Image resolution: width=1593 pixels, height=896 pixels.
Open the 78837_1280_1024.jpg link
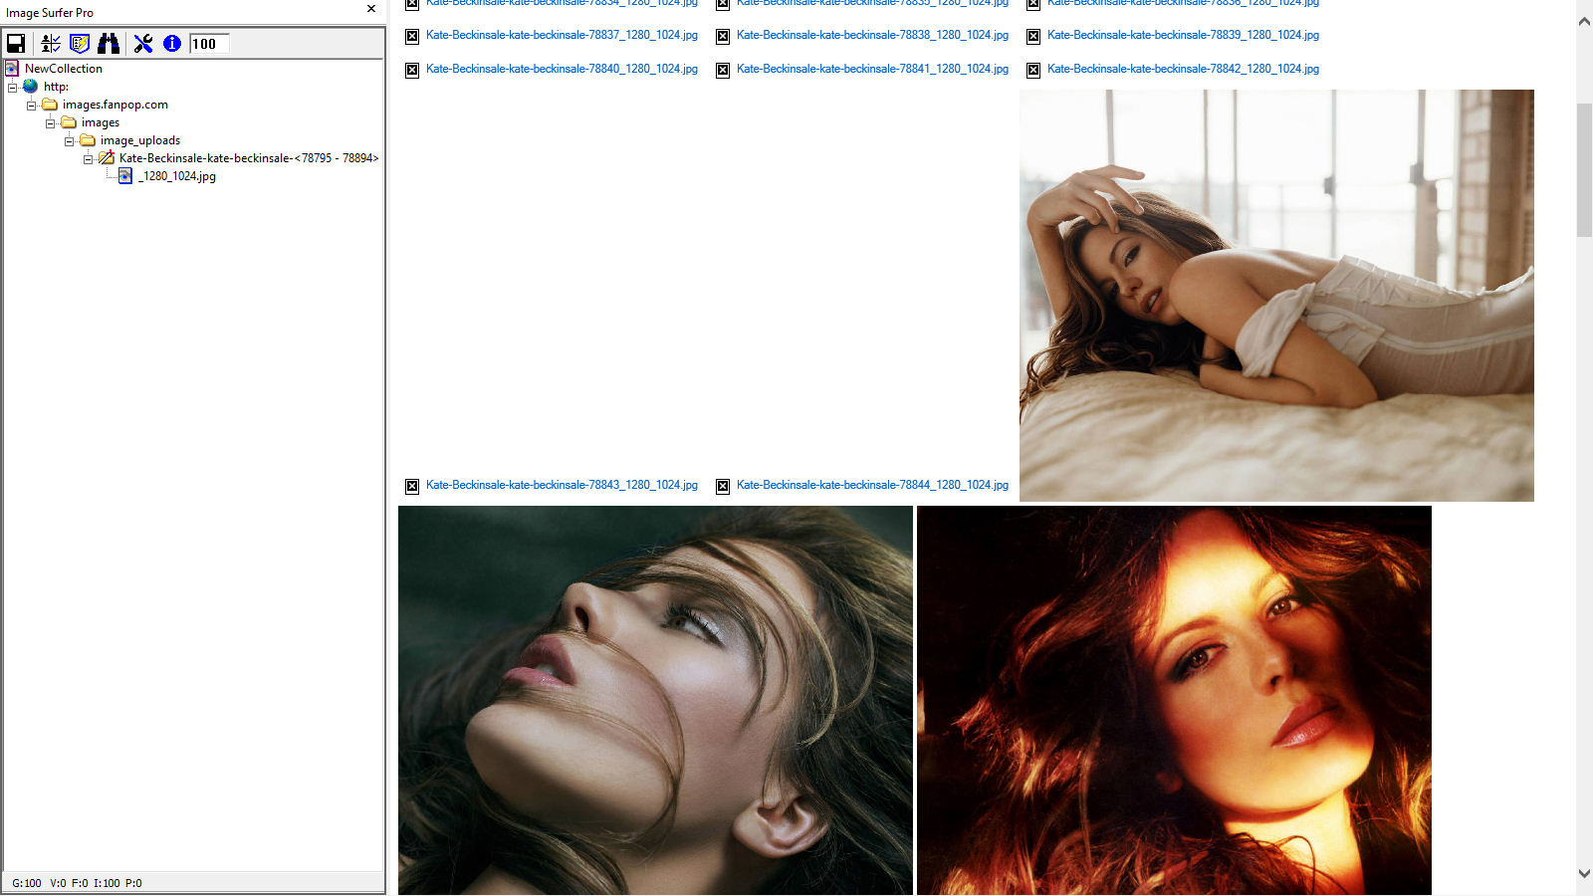(x=562, y=35)
